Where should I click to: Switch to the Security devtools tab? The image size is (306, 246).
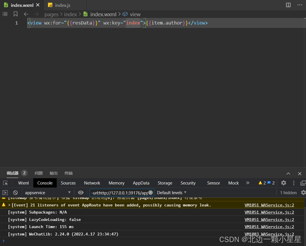pos(188,183)
